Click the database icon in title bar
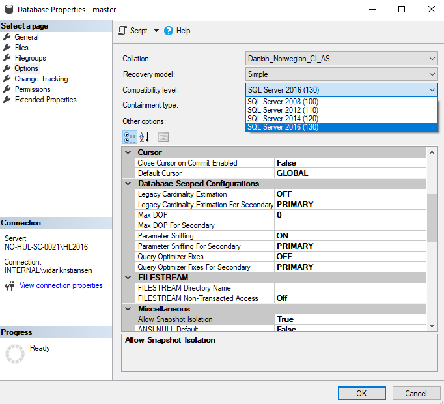The height and width of the screenshot is (404, 444). [x=9, y=9]
